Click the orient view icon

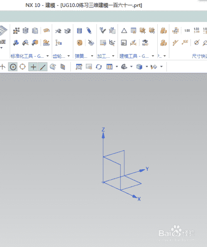click(124, 67)
